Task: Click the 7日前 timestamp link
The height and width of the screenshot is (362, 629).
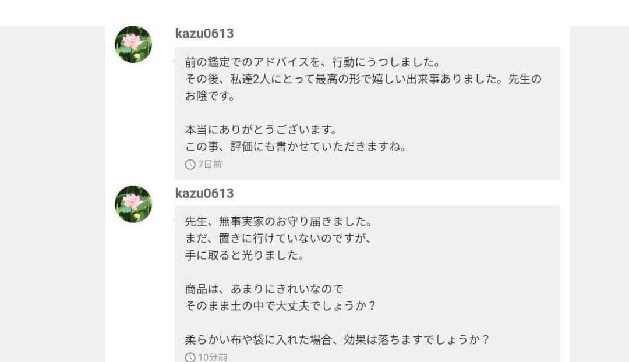Action: tap(211, 165)
